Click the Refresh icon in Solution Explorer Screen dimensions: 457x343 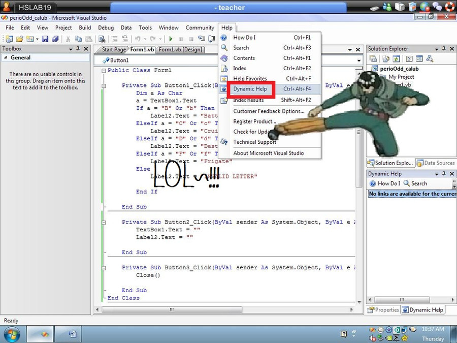tap(396, 58)
